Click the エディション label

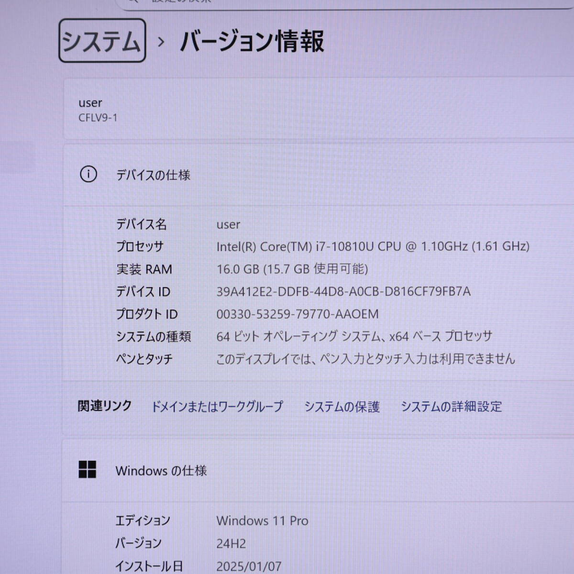click(x=143, y=520)
